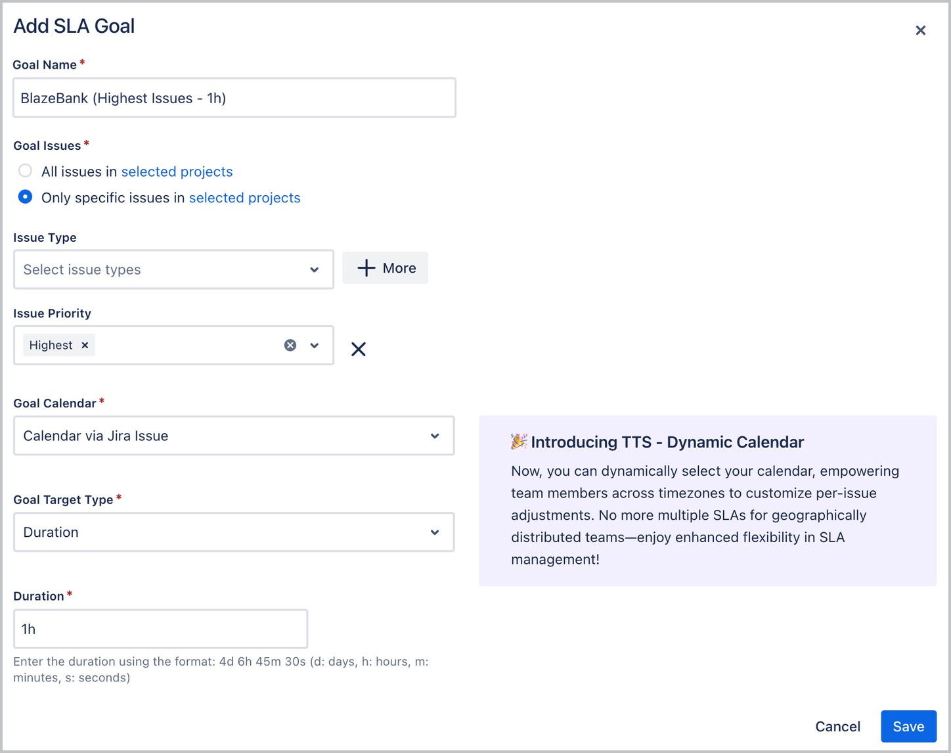This screenshot has width=951, height=753.
Task: Open the Goal Target Type dropdown
Action: pyautogui.click(x=234, y=532)
